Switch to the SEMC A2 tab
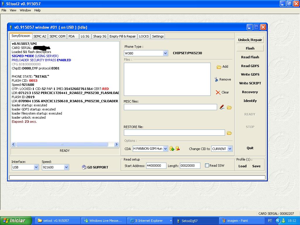Viewport: 300px width, 225px height. click(40, 36)
